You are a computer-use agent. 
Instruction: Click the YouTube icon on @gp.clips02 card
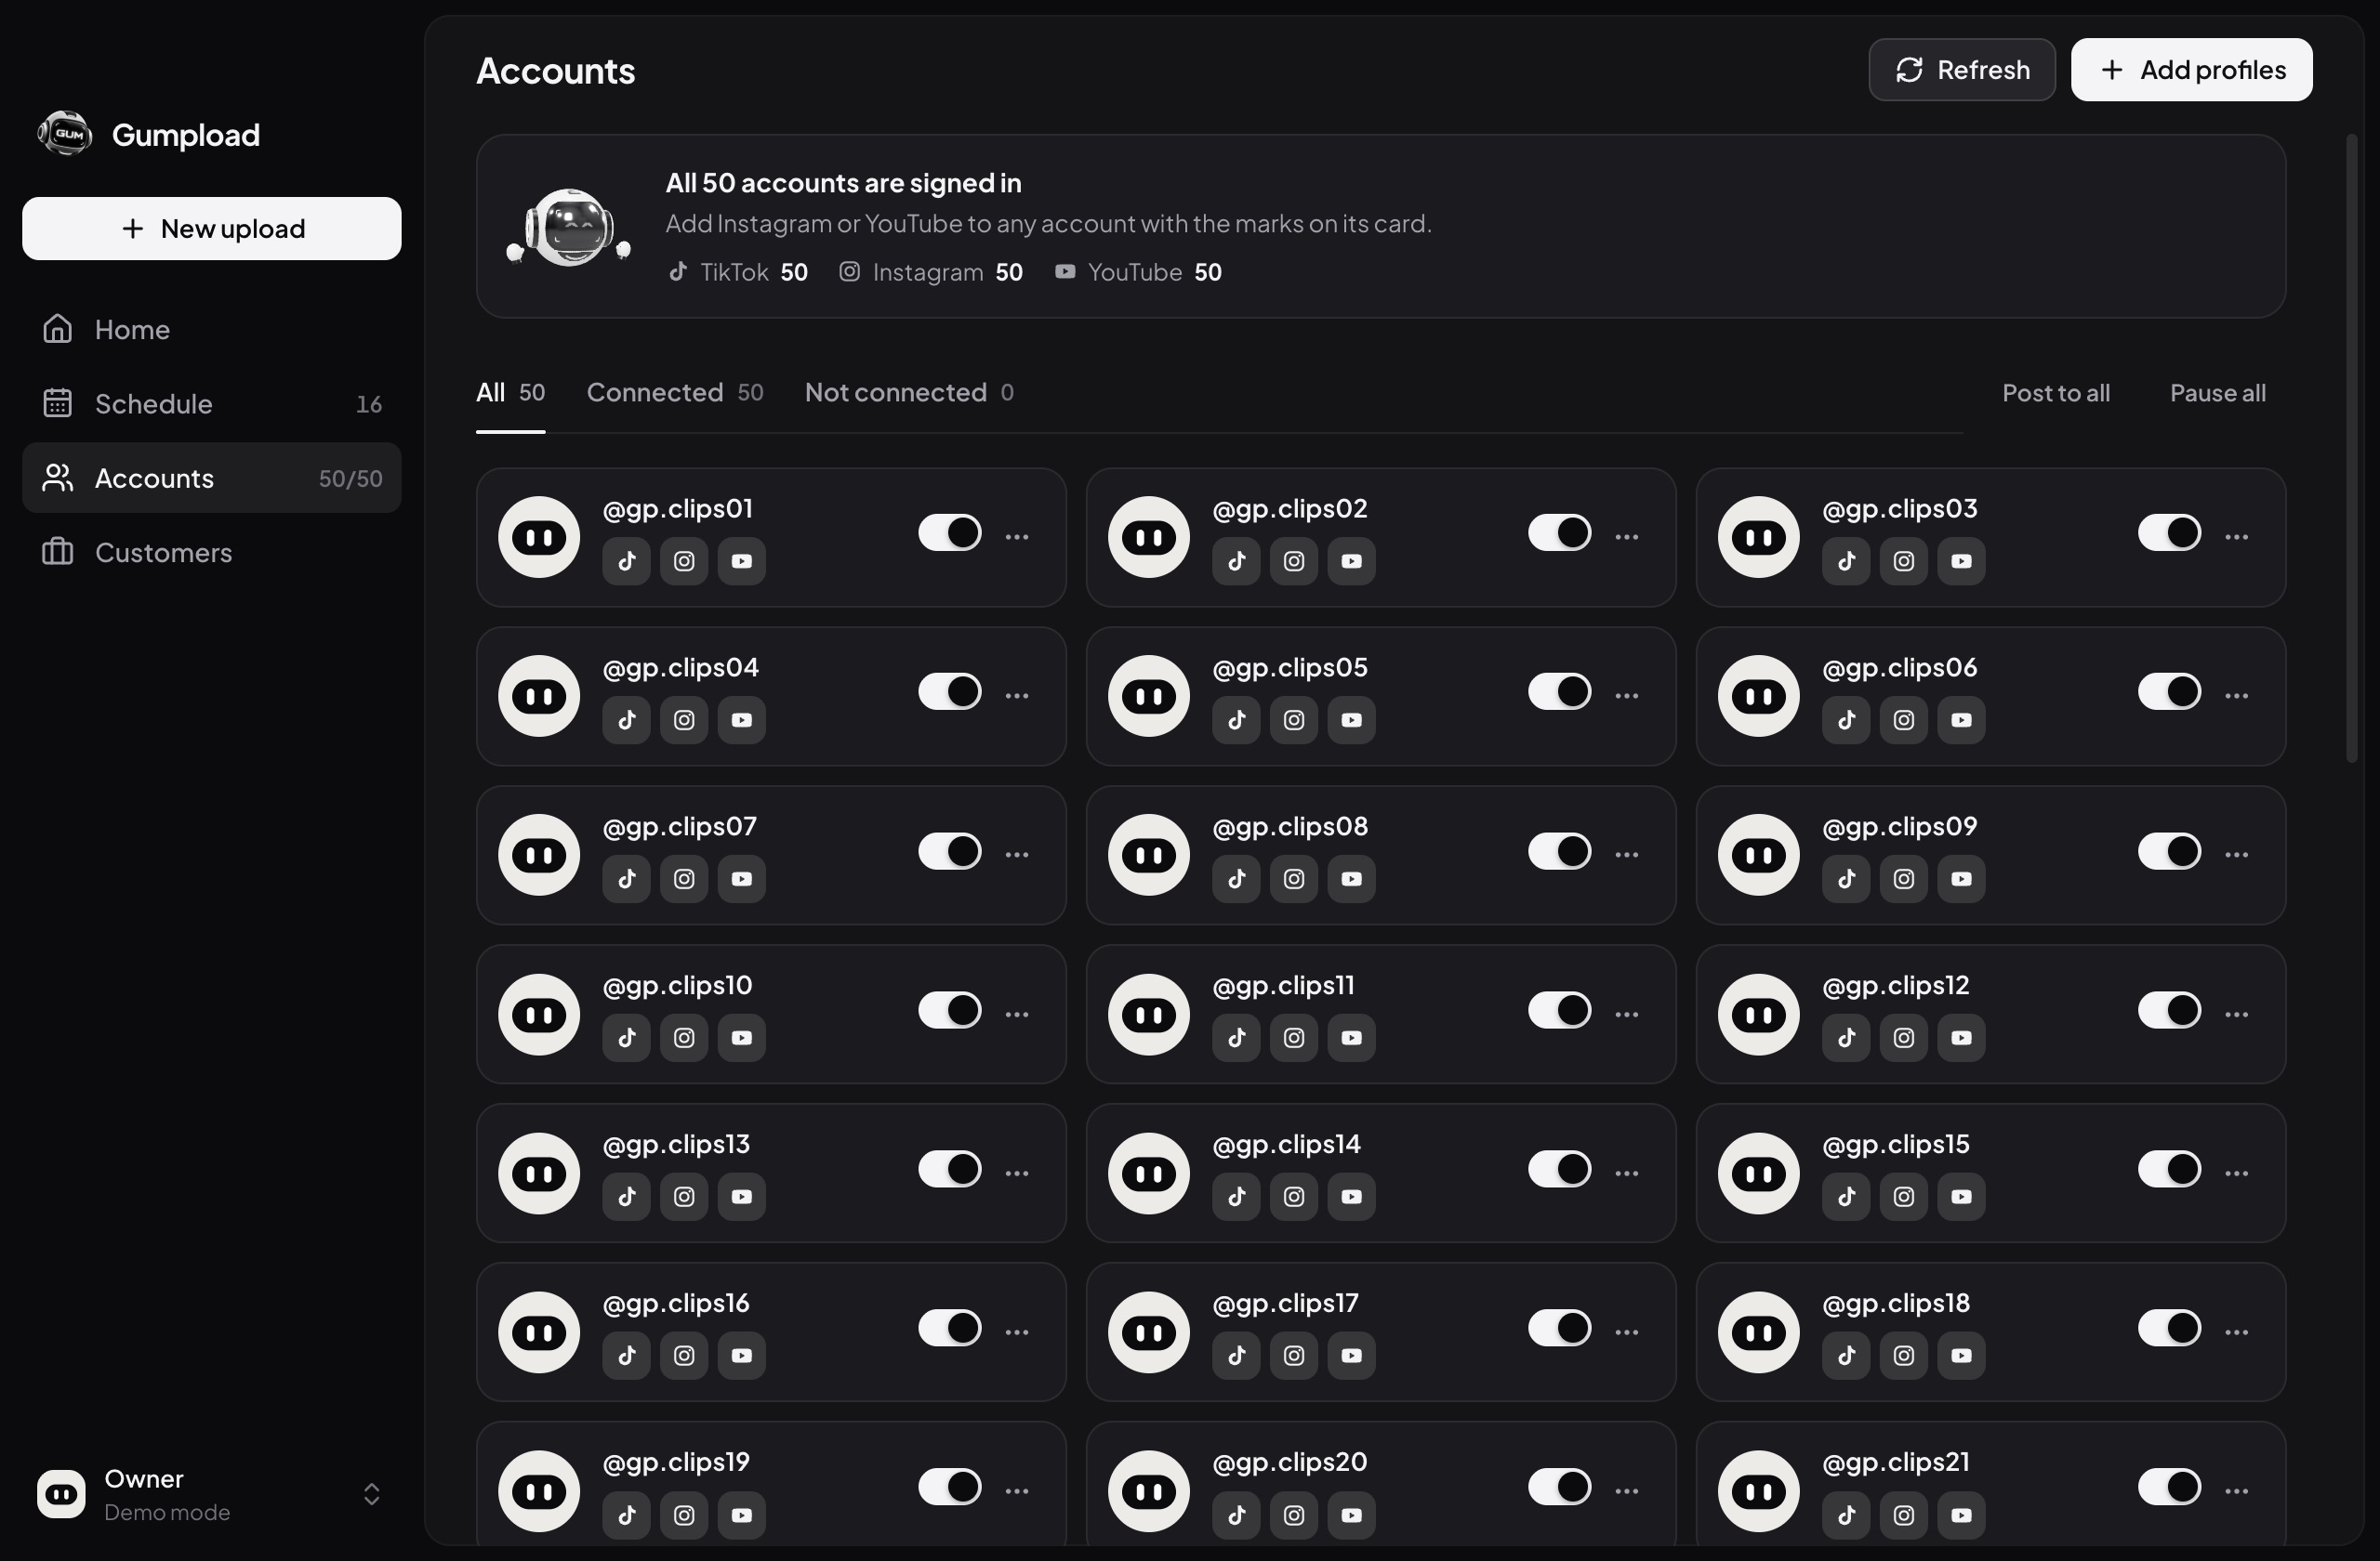pyautogui.click(x=1352, y=560)
